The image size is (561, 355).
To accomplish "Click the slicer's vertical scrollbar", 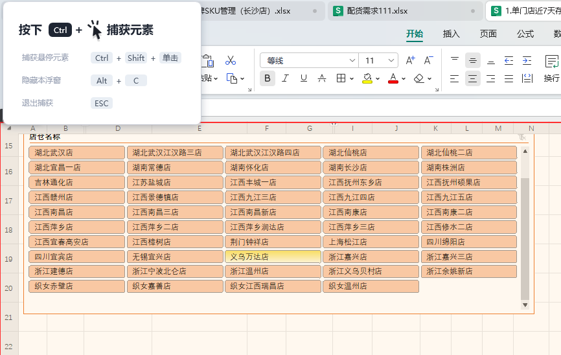I will pyautogui.click(x=525, y=238).
